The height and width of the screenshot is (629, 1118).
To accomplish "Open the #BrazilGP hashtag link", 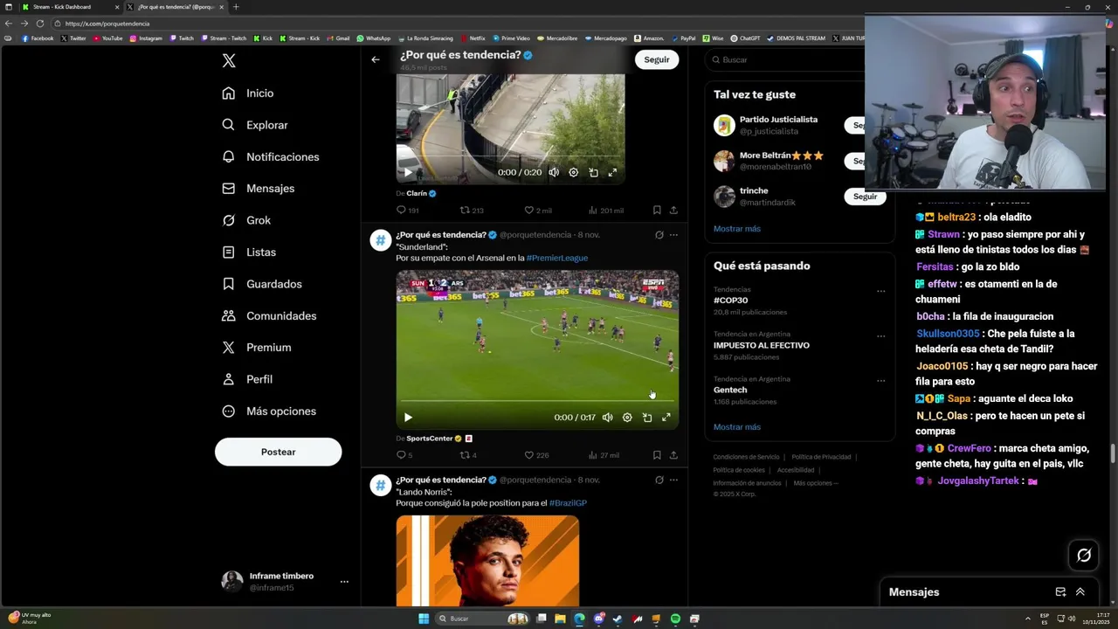I will [x=568, y=503].
